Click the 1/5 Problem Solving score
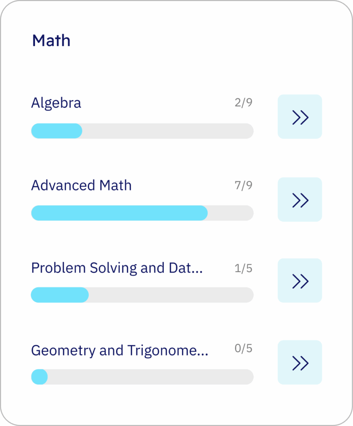The width and height of the screenshot is (353, 426). point(243,268)
